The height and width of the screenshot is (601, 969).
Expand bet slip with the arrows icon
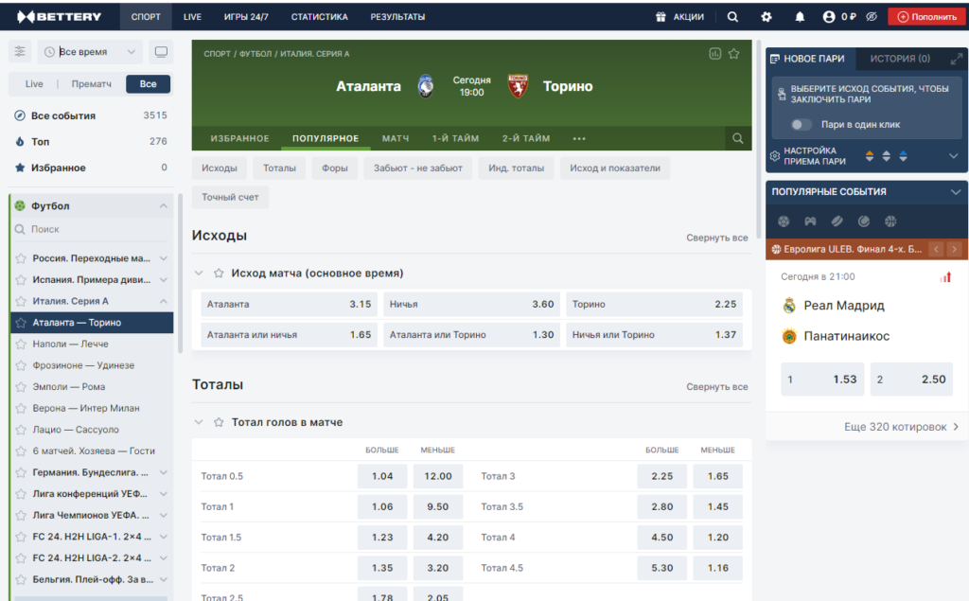[x=956, y=59]
